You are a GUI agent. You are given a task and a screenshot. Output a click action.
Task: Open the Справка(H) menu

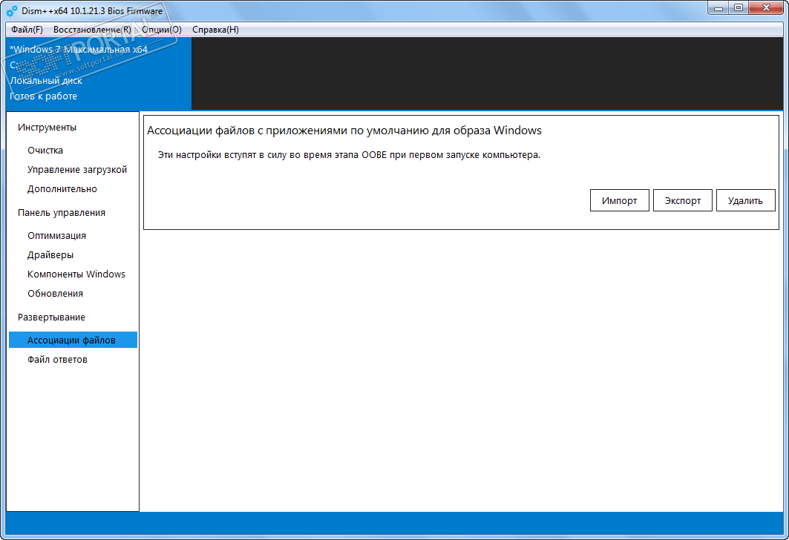215,30
